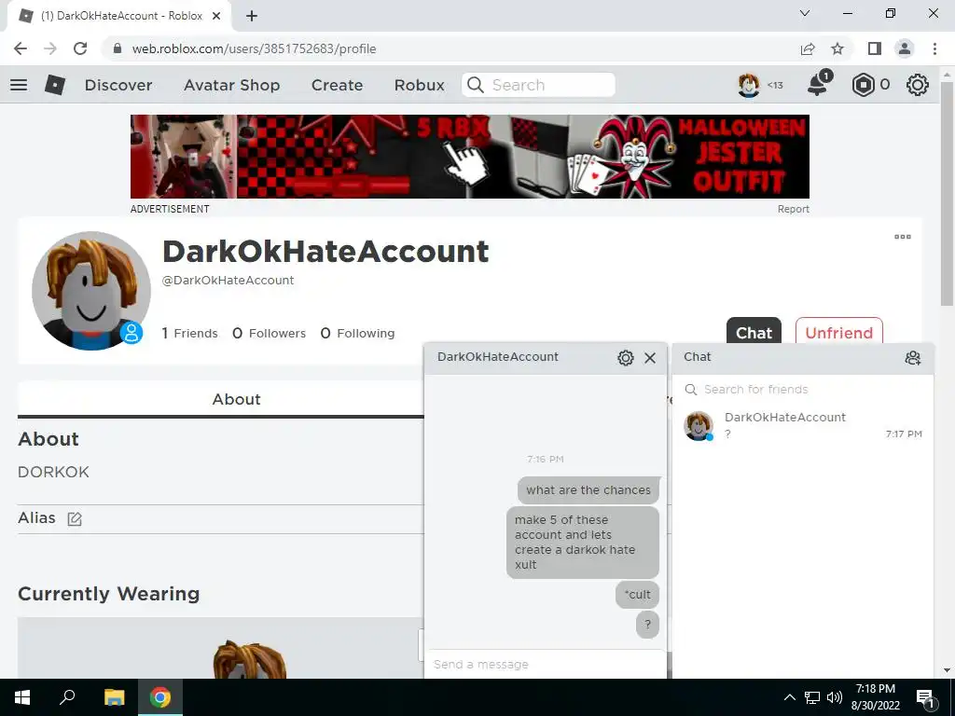The height and width of the screenshot is (716, 955).
Task: View the 1 Friends link
Action: coord(189,333)
